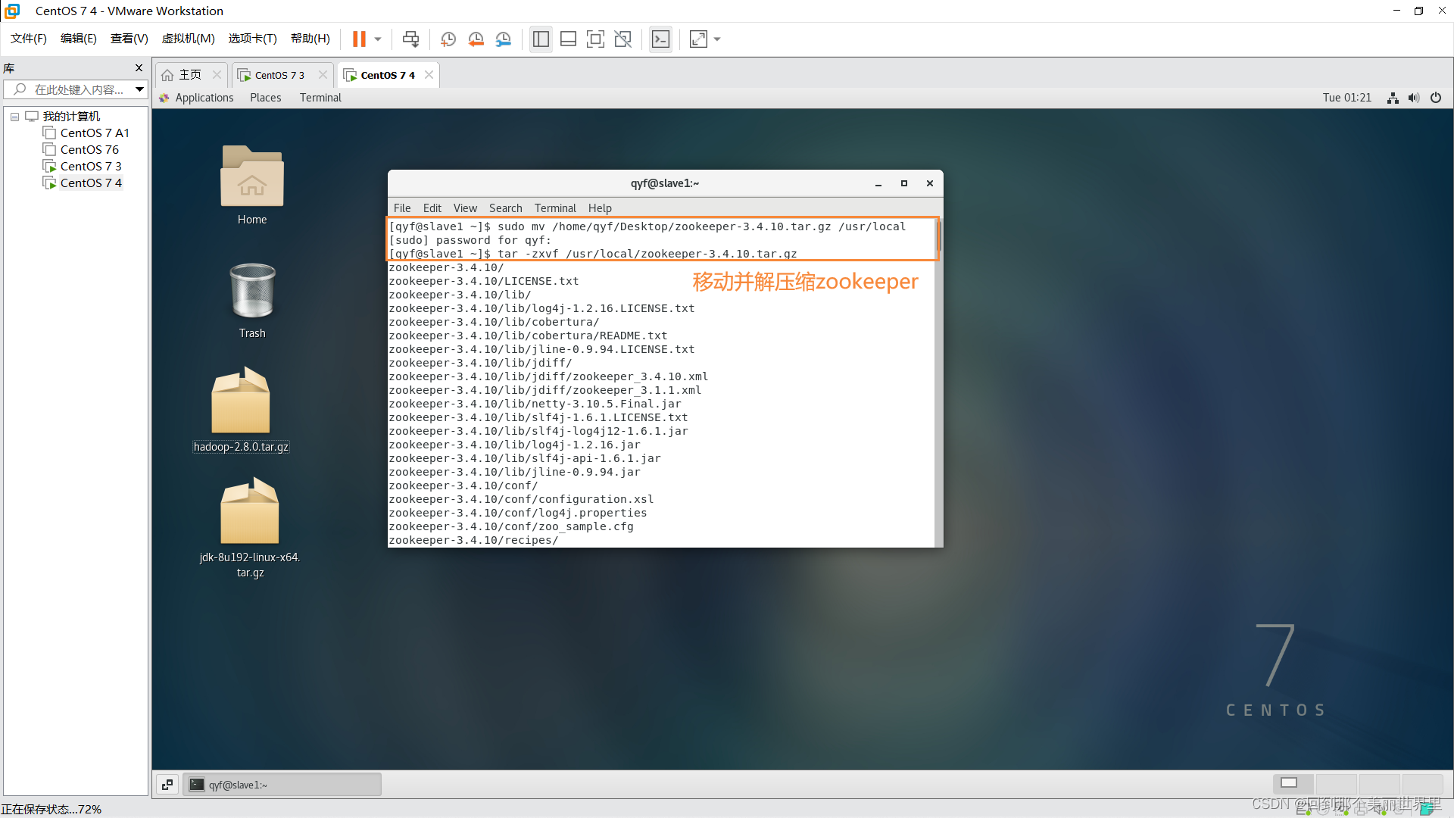Close the CentOS 7 3 tab
1454x818 pixels.
323,74
